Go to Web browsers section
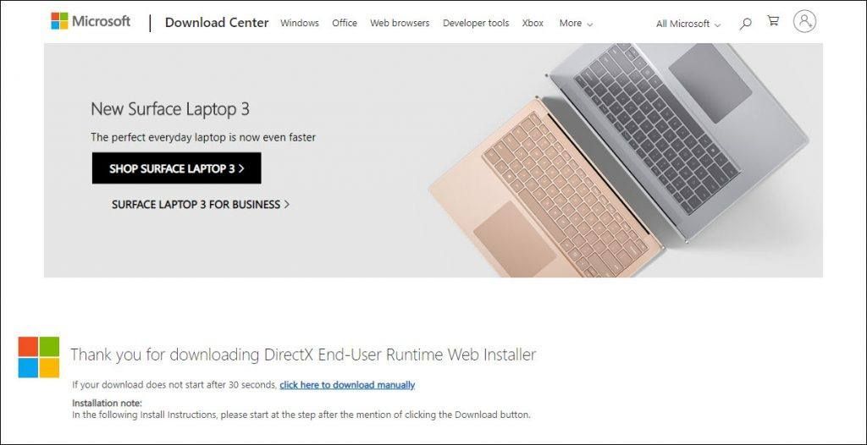Viewport: 867px width, 445px height. pyautogui.click(x=400, y=23)
